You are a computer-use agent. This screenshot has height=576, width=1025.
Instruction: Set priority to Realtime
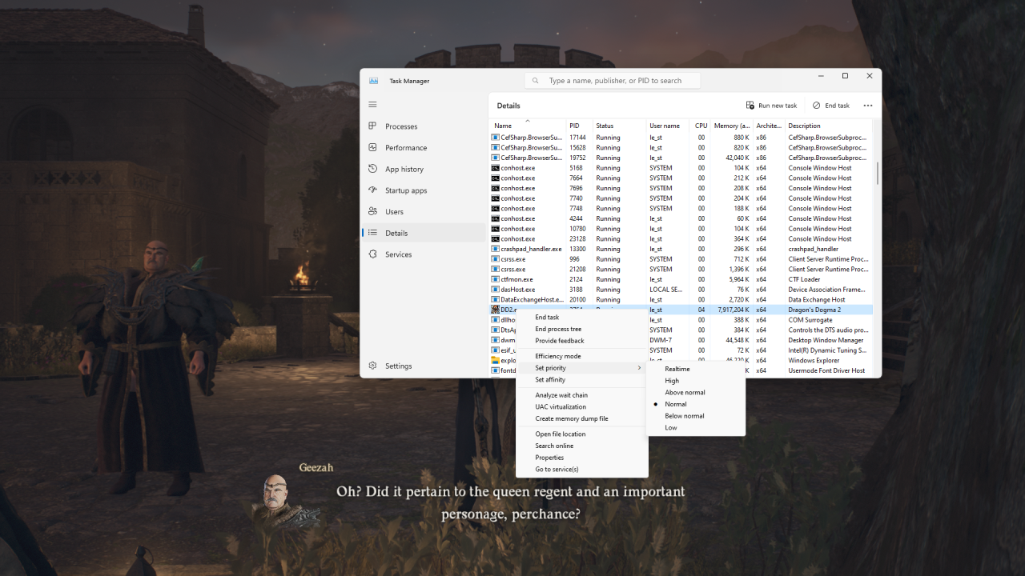677,369
